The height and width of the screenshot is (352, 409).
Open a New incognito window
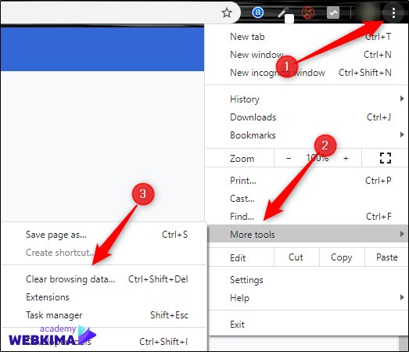[307, 73]
